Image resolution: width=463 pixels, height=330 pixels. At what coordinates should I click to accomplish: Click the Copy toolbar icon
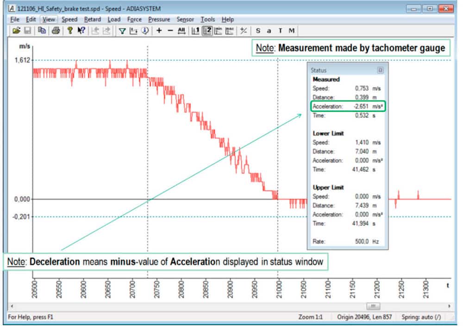42,31
